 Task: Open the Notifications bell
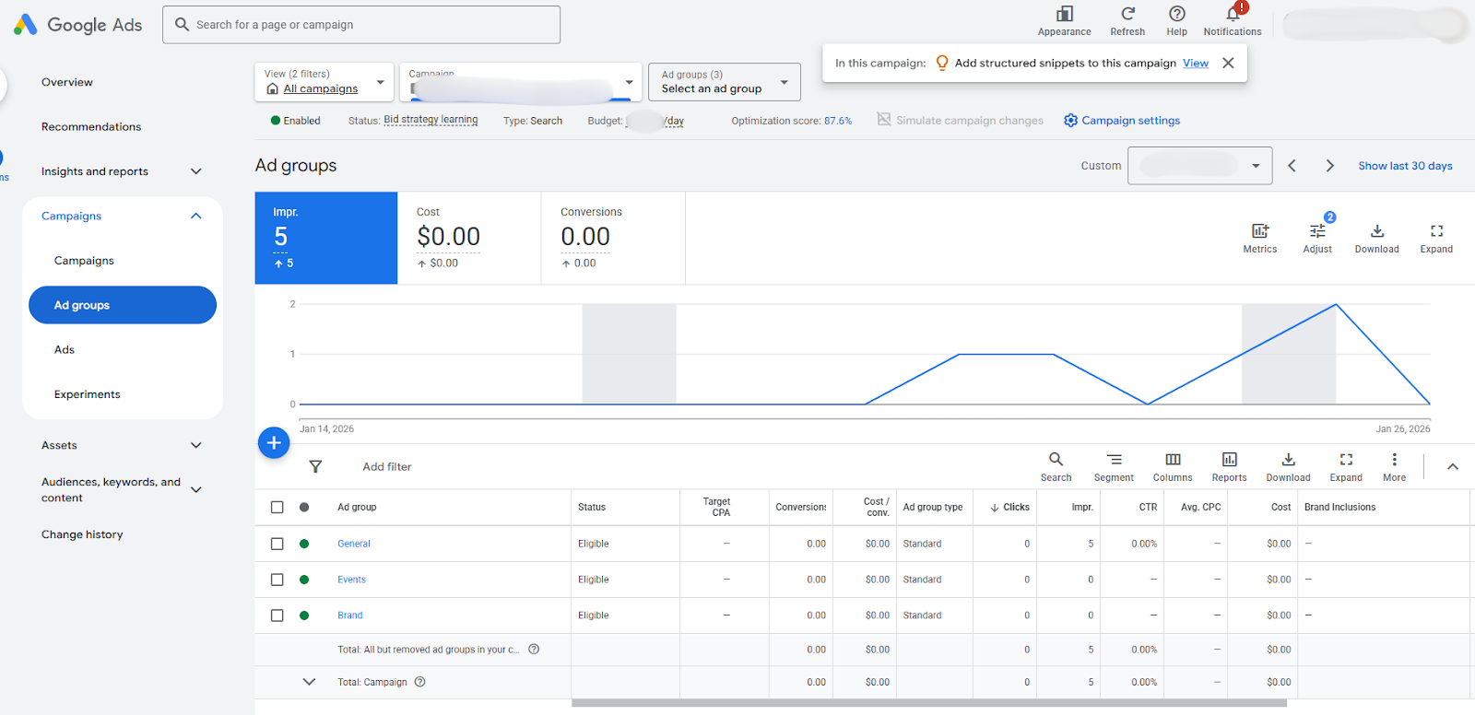tap(1232, 15)
